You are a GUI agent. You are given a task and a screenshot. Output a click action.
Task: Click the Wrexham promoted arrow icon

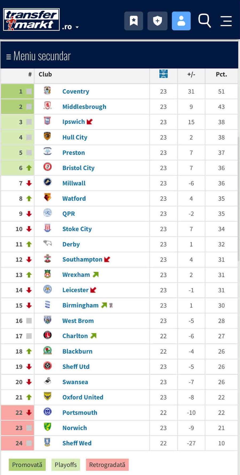click(96, 274)
